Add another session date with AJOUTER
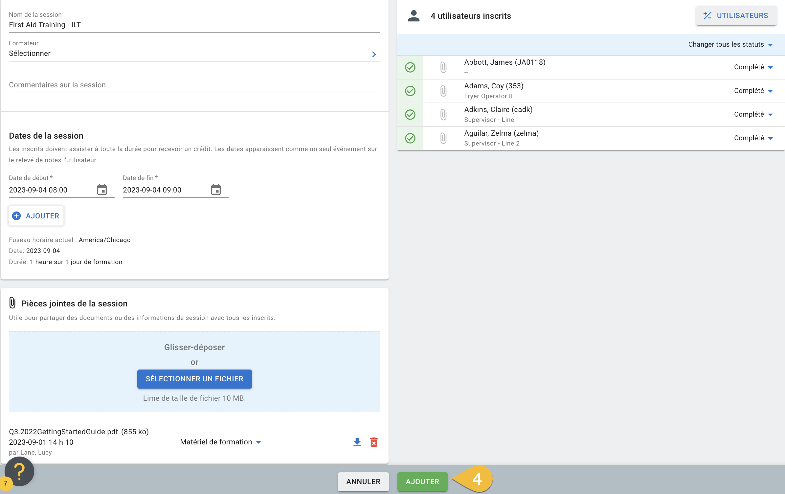The height and width of the screenshot is (494, 785). pyautogui.click(x=36, y=216)
